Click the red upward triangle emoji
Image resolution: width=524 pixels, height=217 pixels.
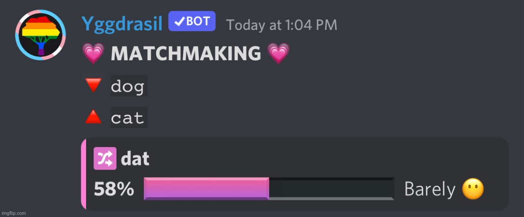pyautogui.click(x=93, y=116)
